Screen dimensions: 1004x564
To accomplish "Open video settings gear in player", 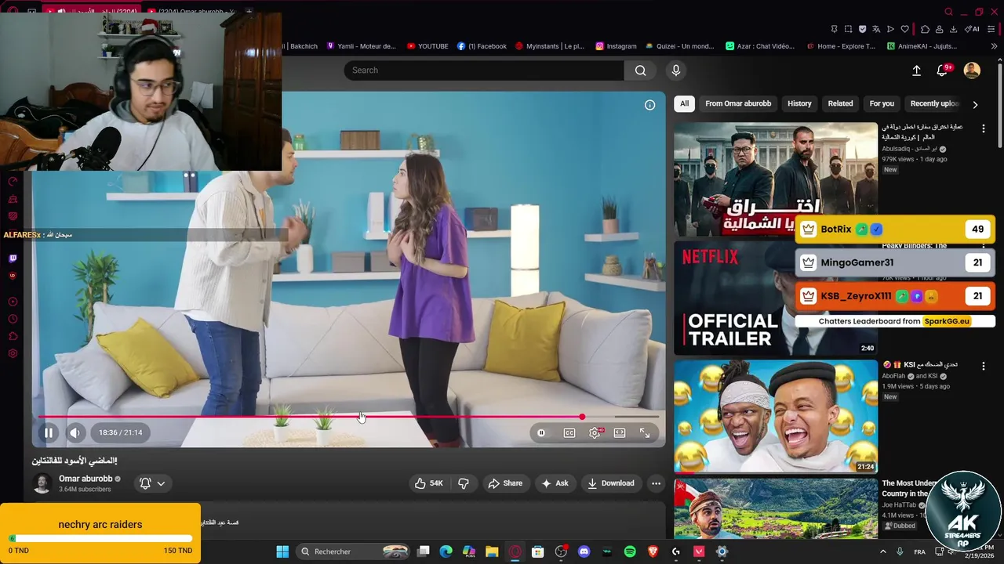I will (x=595, y=432).
